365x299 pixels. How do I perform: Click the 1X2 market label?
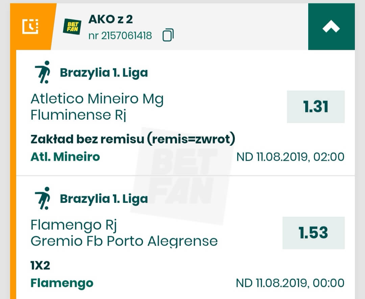point(40,266)
